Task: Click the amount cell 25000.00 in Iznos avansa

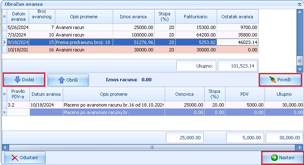Action: (x=133, y=27)
